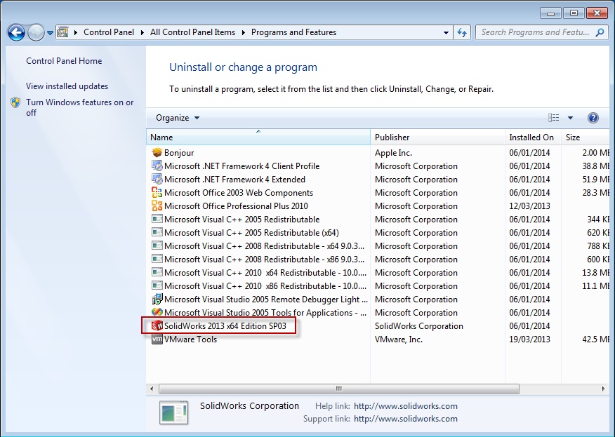Select SolidWorks 2013 x64 Edition SP03
This screenshot has height=437, width=615.
[225, 325]
